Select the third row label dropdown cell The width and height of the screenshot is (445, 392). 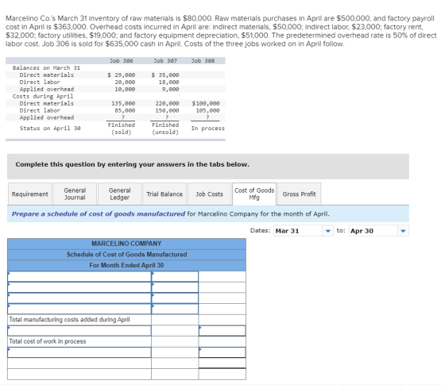tap(79, 298)
